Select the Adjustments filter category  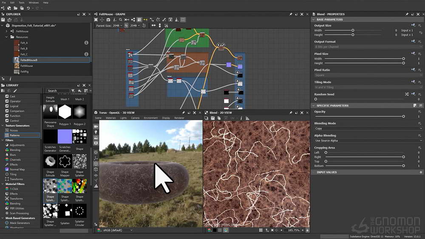pyautogui.click(x=17, y=145)
